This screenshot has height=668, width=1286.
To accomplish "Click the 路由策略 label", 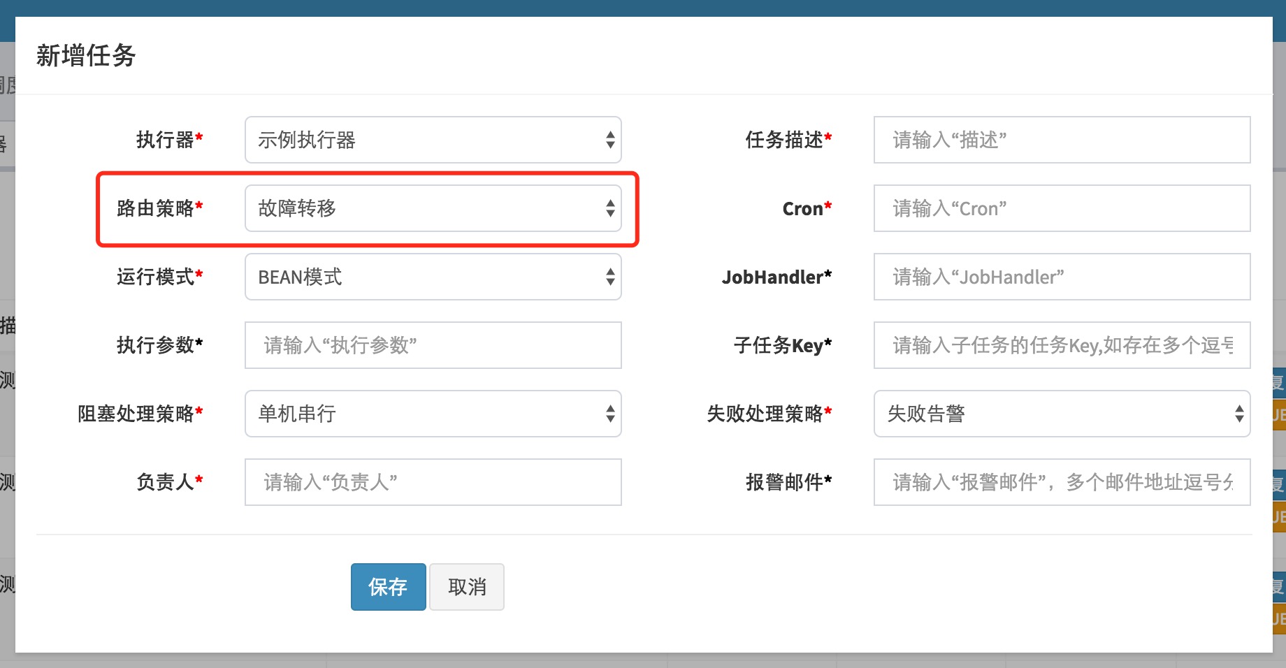I will [x=159, y=208].
